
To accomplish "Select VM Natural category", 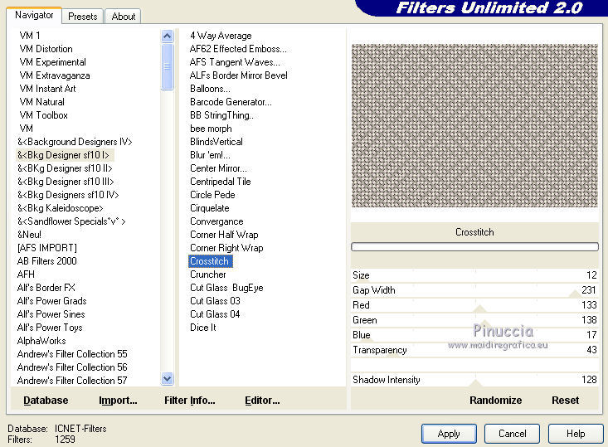I will (41, 102).
